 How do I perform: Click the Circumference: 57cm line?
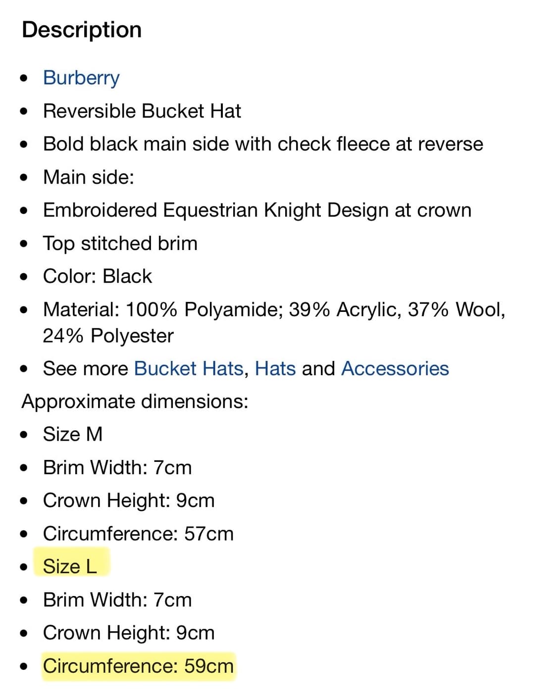pos(138,534)
